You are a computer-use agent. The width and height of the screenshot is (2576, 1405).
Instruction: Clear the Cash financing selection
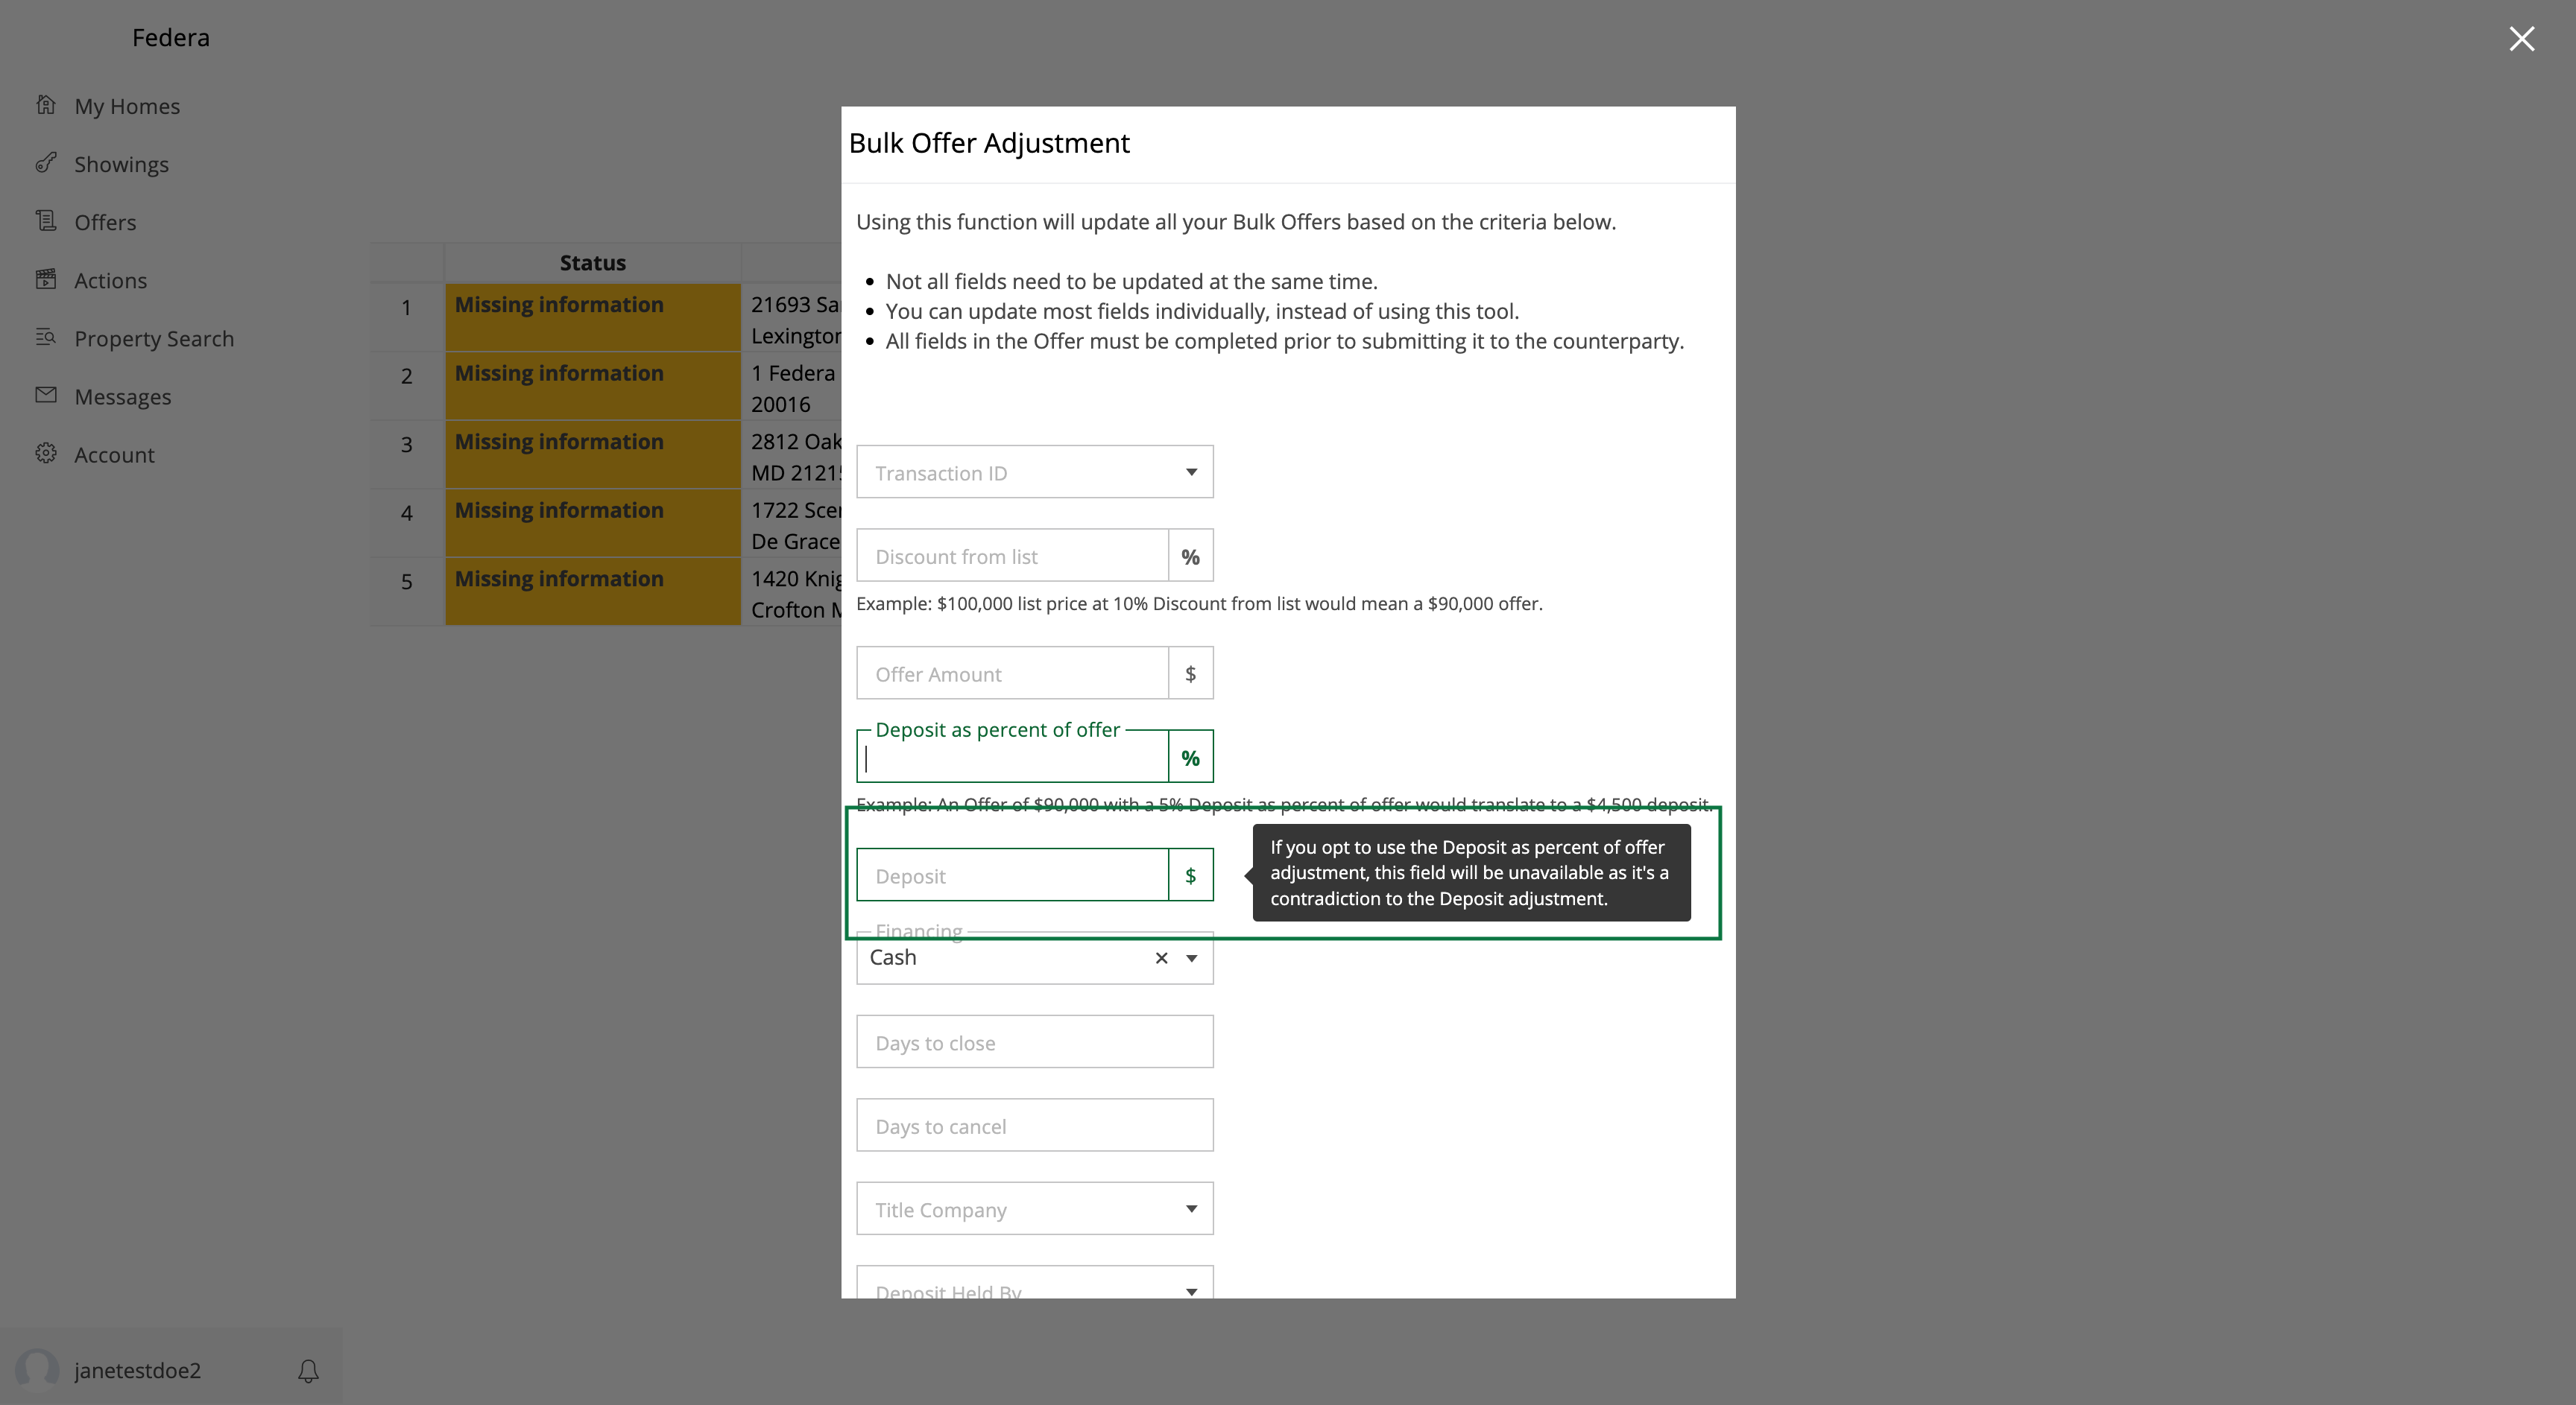(1161, 958)
